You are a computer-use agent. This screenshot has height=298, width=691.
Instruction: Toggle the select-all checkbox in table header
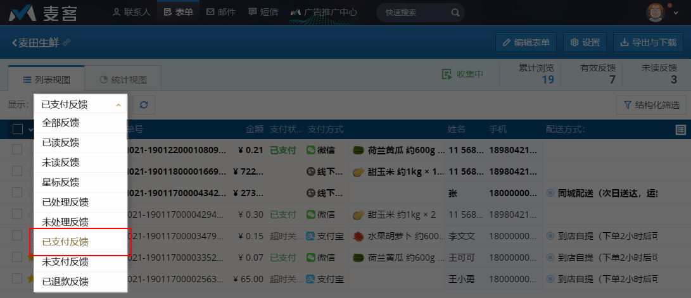tap(18, 130)
